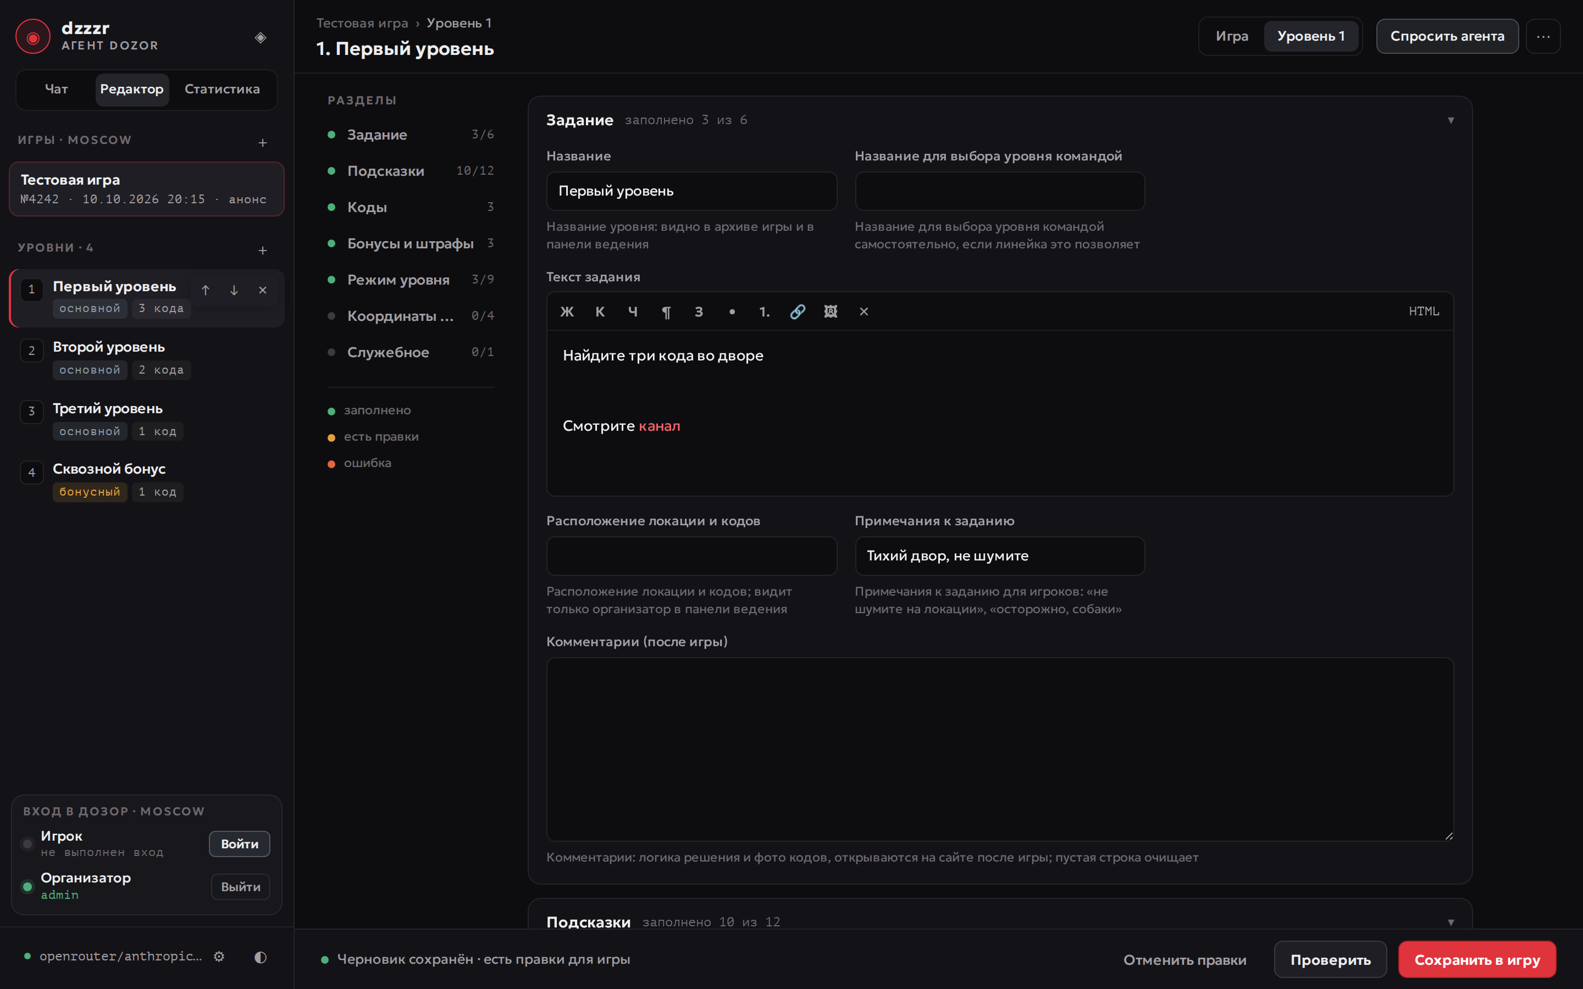Screen dimensions: 1583x989
Task: Click the Проверить button
Action: click(x=1330, y=959)
